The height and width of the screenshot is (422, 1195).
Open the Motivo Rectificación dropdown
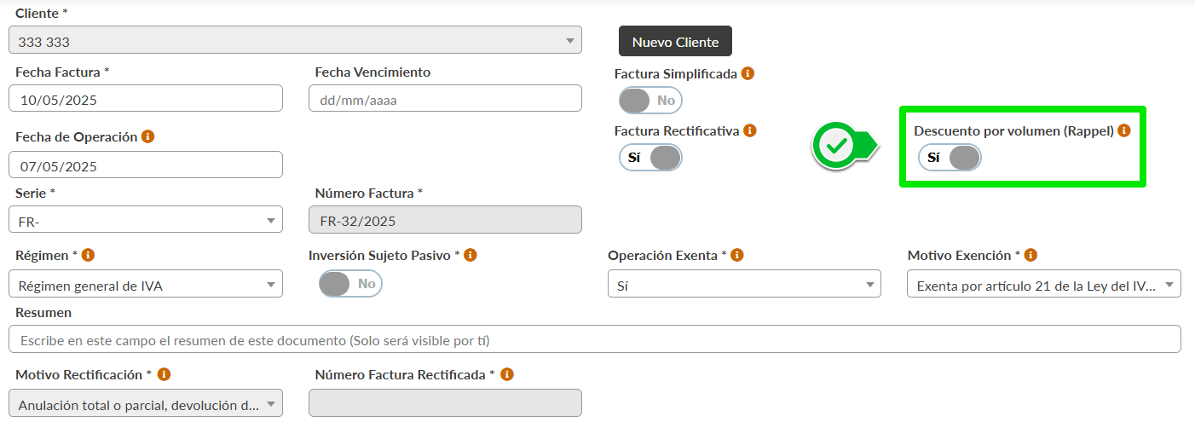[146, 404]
